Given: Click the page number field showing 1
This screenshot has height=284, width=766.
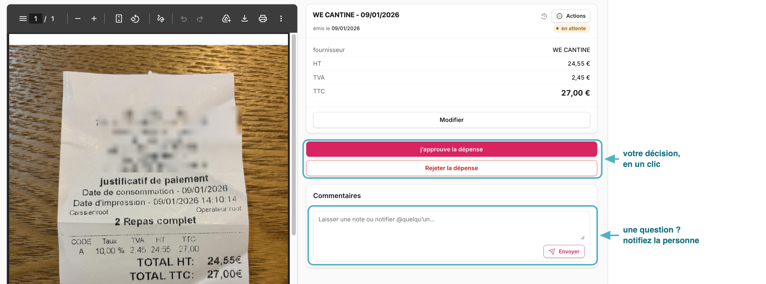Looking at the screenshot, I should coord(36,19).
